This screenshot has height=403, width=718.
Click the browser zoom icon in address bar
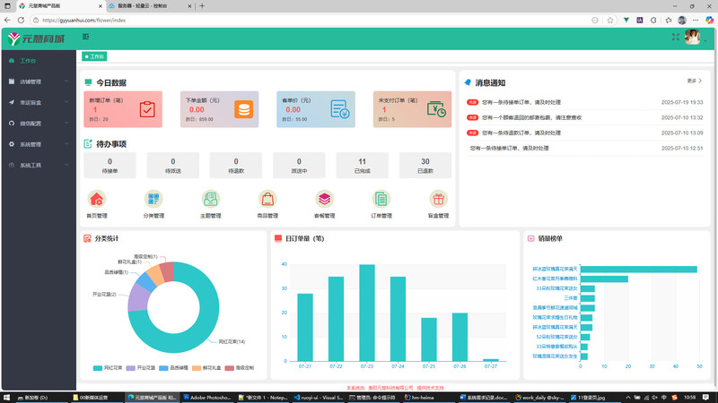[x=594, y=20]
